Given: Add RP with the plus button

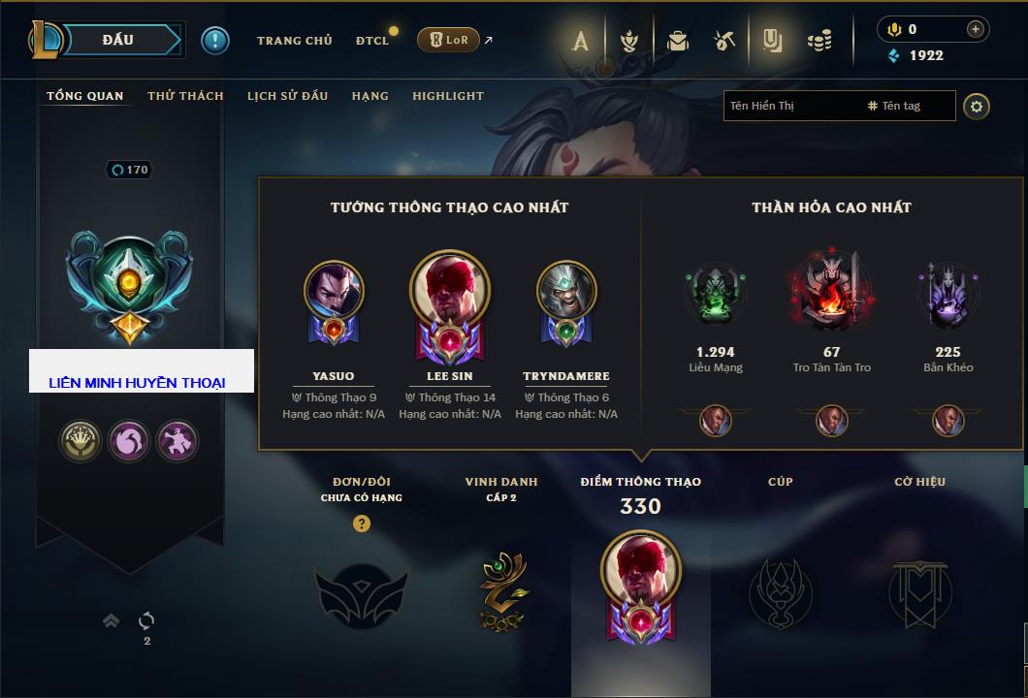Looking at the screenshot, I should point(976,29).
